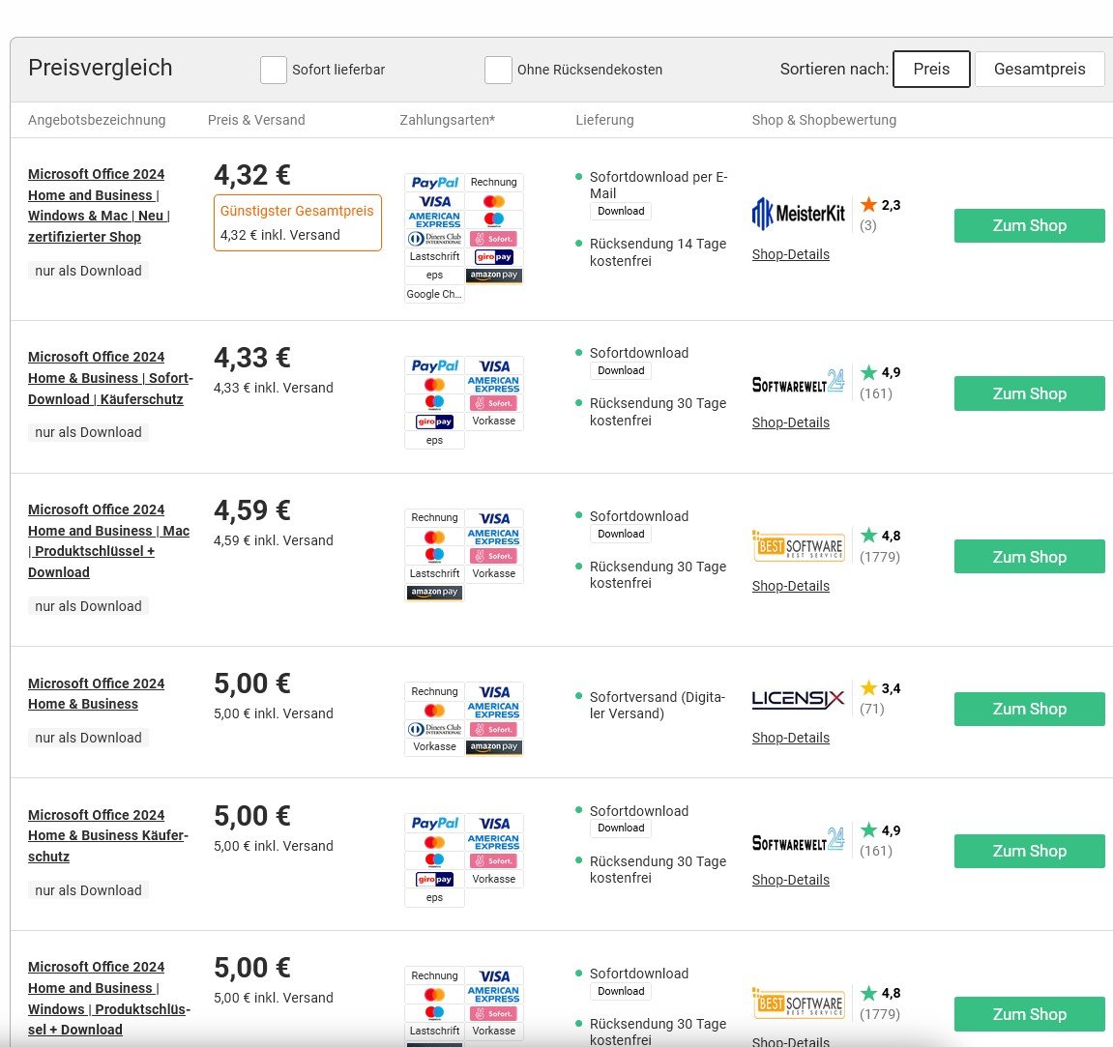Sort offers by Preis
The height and width of the screenshot is (1047, 1113).
(931, 69)
